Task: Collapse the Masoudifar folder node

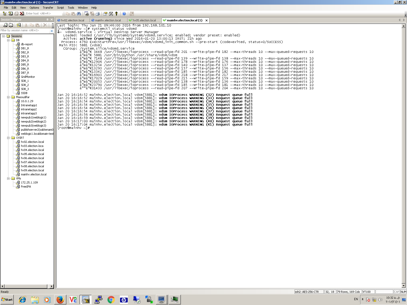Action: 8,97
